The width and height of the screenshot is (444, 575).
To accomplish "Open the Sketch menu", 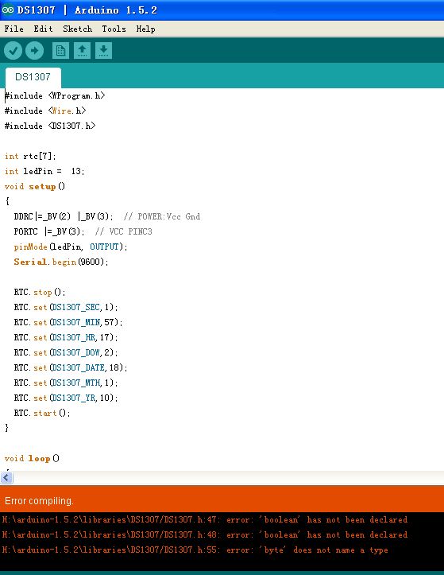I will (x=77, y=29).
